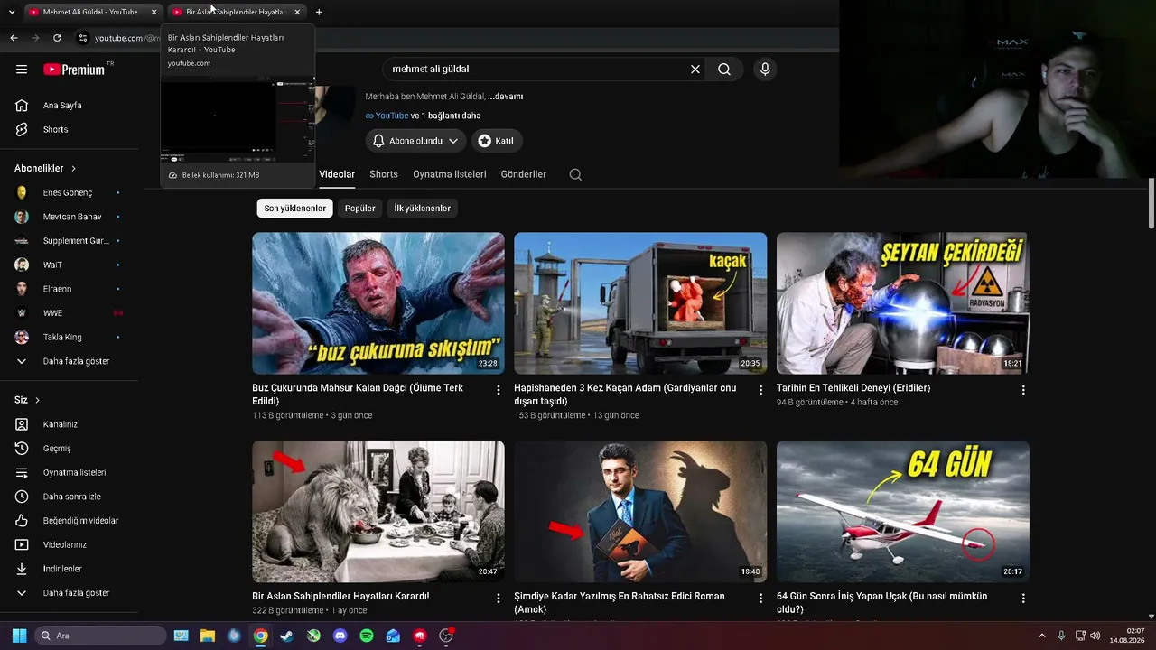The height and width of the screenshot is (650, 1156).
Task: Select the Son yüklenenler sort filter
Action: (x=294, y=209)
